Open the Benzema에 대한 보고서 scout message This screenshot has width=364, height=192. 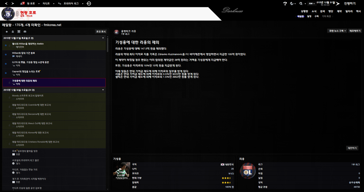54,116
